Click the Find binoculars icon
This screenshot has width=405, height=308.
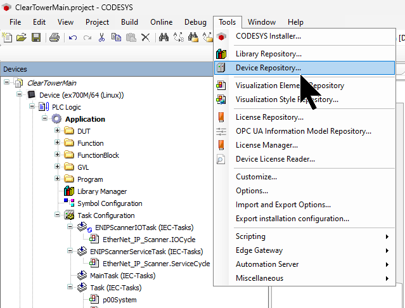click(x=164, y=37)
